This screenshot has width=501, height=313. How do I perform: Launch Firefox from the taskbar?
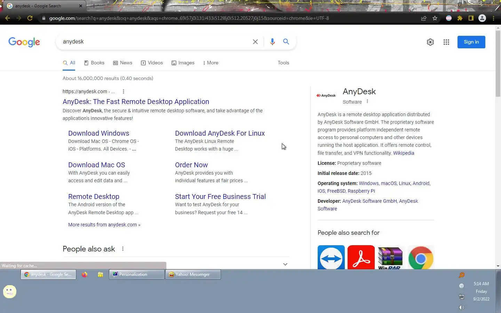pyautogui.click(x=85, y=274)
